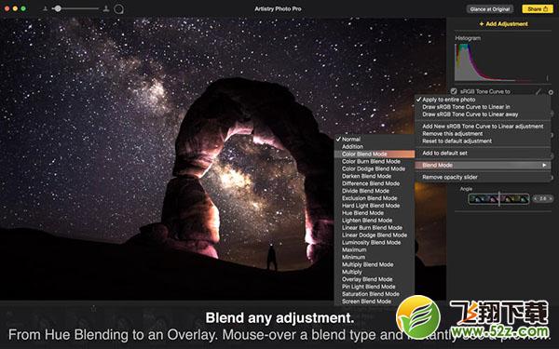Toggle the sRGB Tone Curve adjustment checkbox
559x349 pixels.
pyautogui.click(x=454, y=91)
